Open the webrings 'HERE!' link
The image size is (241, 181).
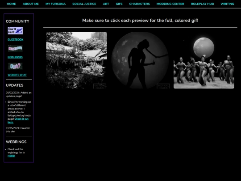[x=11, y=156]
